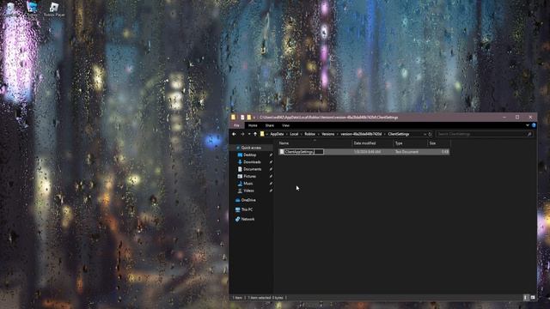The width and height of the screenshot is (550, 309).
Task: Click the pin icon beside Downloads
Action: [x=271, y=162]
